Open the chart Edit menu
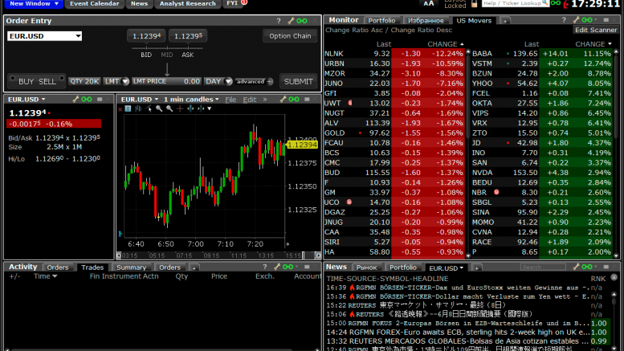The image size is (624, 351). click(x=250, y=100)
